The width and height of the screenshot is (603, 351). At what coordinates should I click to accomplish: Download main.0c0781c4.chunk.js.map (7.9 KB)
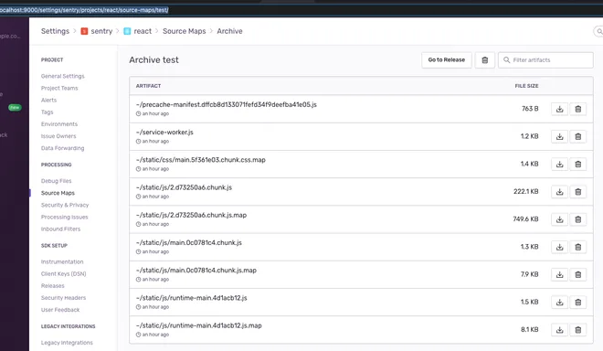tap(559, 274)
